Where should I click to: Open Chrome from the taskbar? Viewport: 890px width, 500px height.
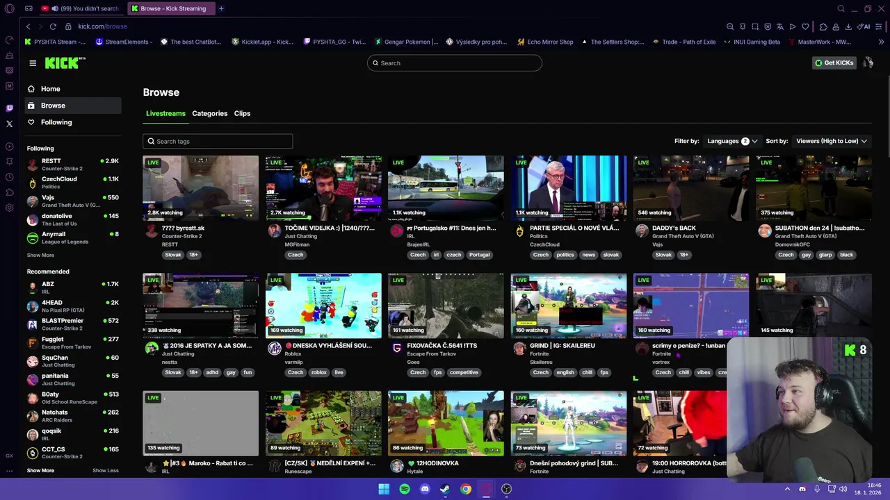(466, 489)
